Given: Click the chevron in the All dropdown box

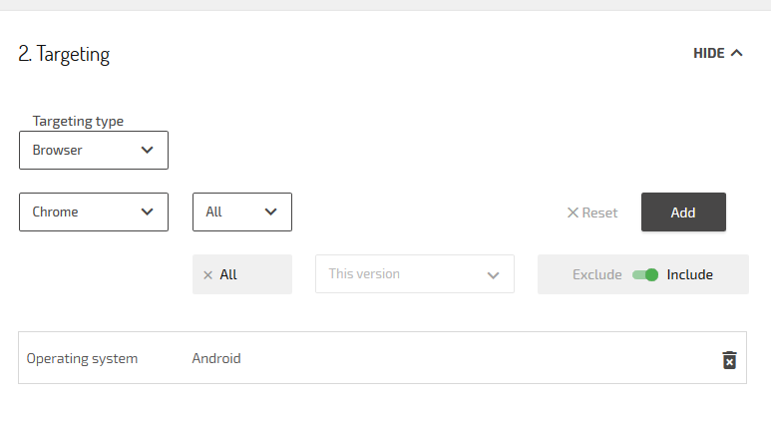Looking at the screenshot, I should tap(270, 212).
